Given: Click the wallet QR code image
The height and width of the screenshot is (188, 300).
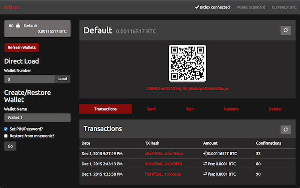Looking at the screenshot, I should (x=187, y=63).
